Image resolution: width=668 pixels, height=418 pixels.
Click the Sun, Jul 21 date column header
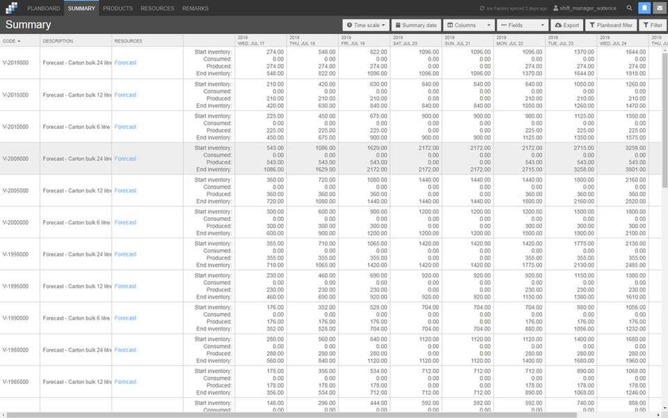[x=468, y=40]
